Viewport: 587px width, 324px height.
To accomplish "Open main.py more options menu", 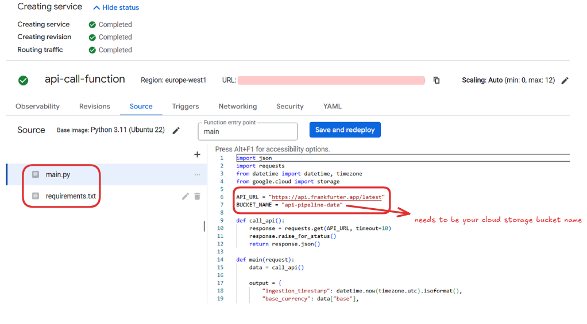I will [x=197, y=174].
